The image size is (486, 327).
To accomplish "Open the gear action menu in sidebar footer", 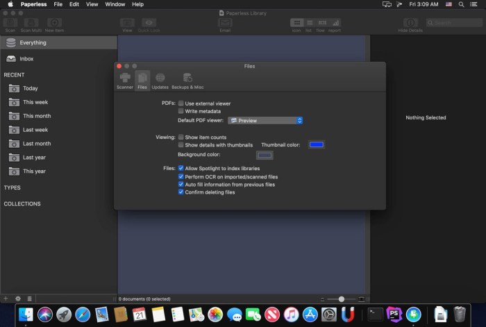I will click(x=18, y=299).
